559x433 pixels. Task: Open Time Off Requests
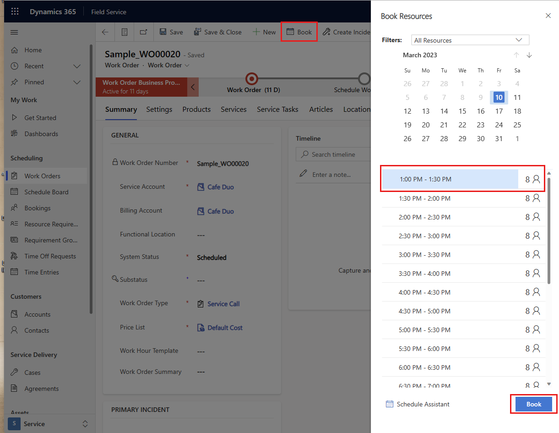[x=50, y=256]
